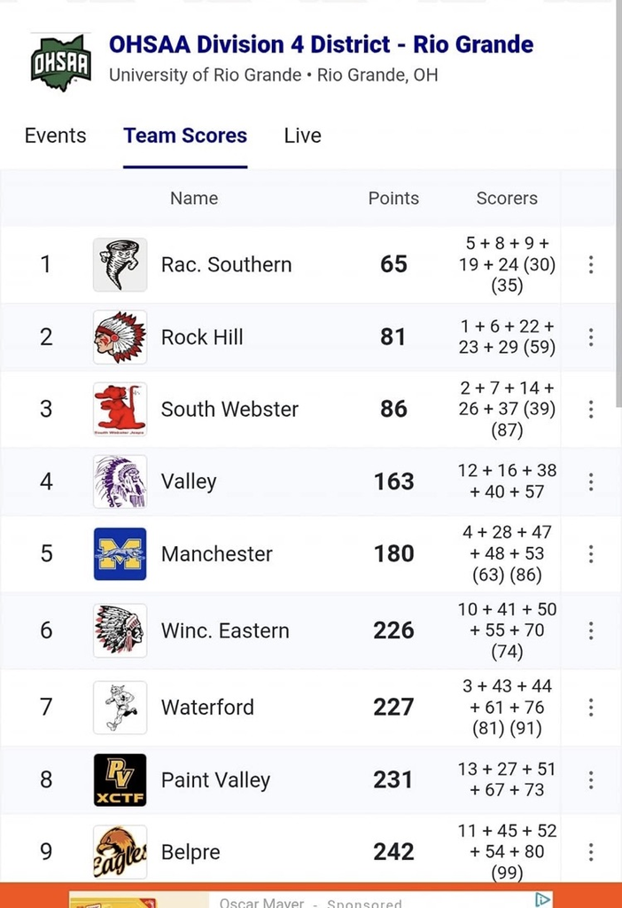Open OHSAA Division 4 District title link
The image size is (622, 908).
click(x=321, y=44)
